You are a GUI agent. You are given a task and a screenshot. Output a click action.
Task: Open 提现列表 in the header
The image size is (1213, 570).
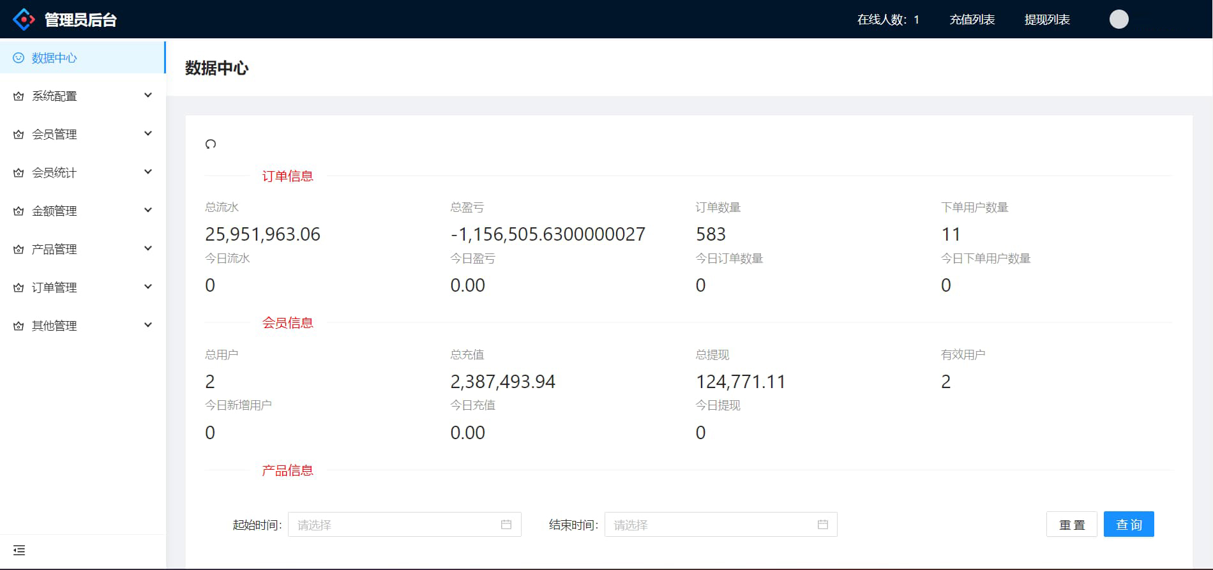coord(1047,20)
